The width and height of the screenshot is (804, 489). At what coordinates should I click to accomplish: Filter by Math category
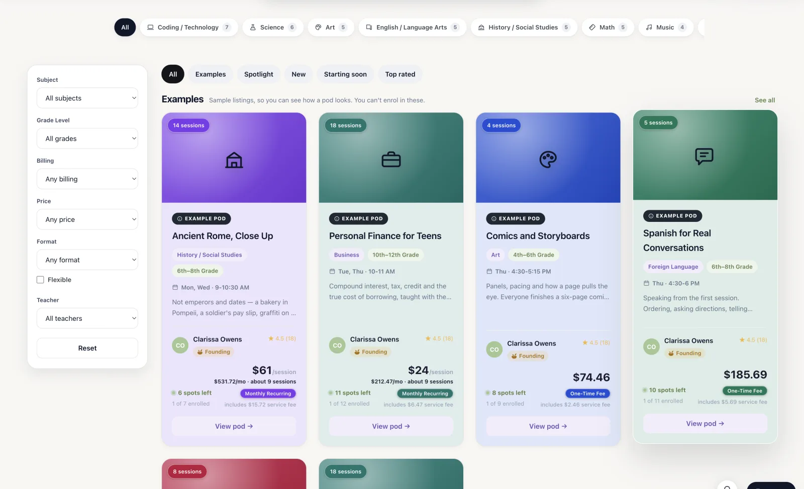(x=608, y=27)
